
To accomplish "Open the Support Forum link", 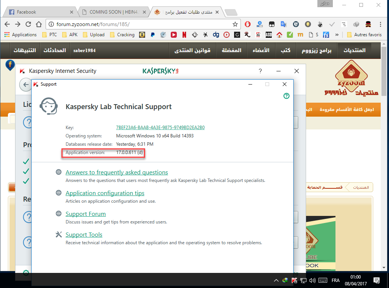I will click(86, 214).
